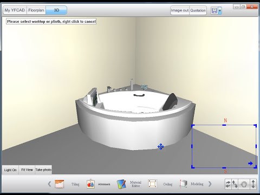This screenshot has height=195, width=260.
Task: Click the Take photo button
Action: click(43, 170)
